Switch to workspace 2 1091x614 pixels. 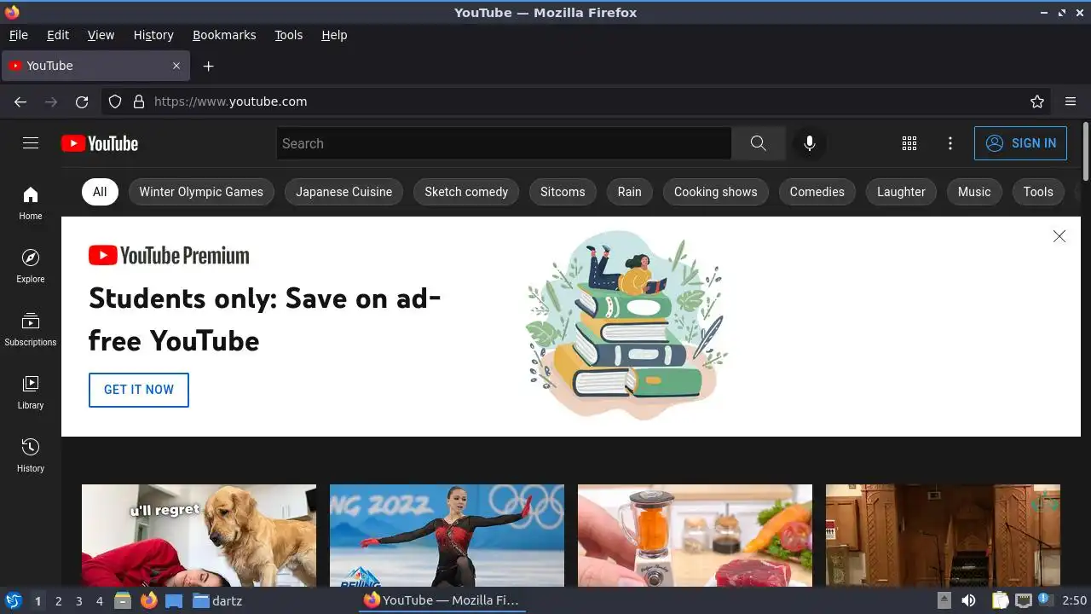58,601
